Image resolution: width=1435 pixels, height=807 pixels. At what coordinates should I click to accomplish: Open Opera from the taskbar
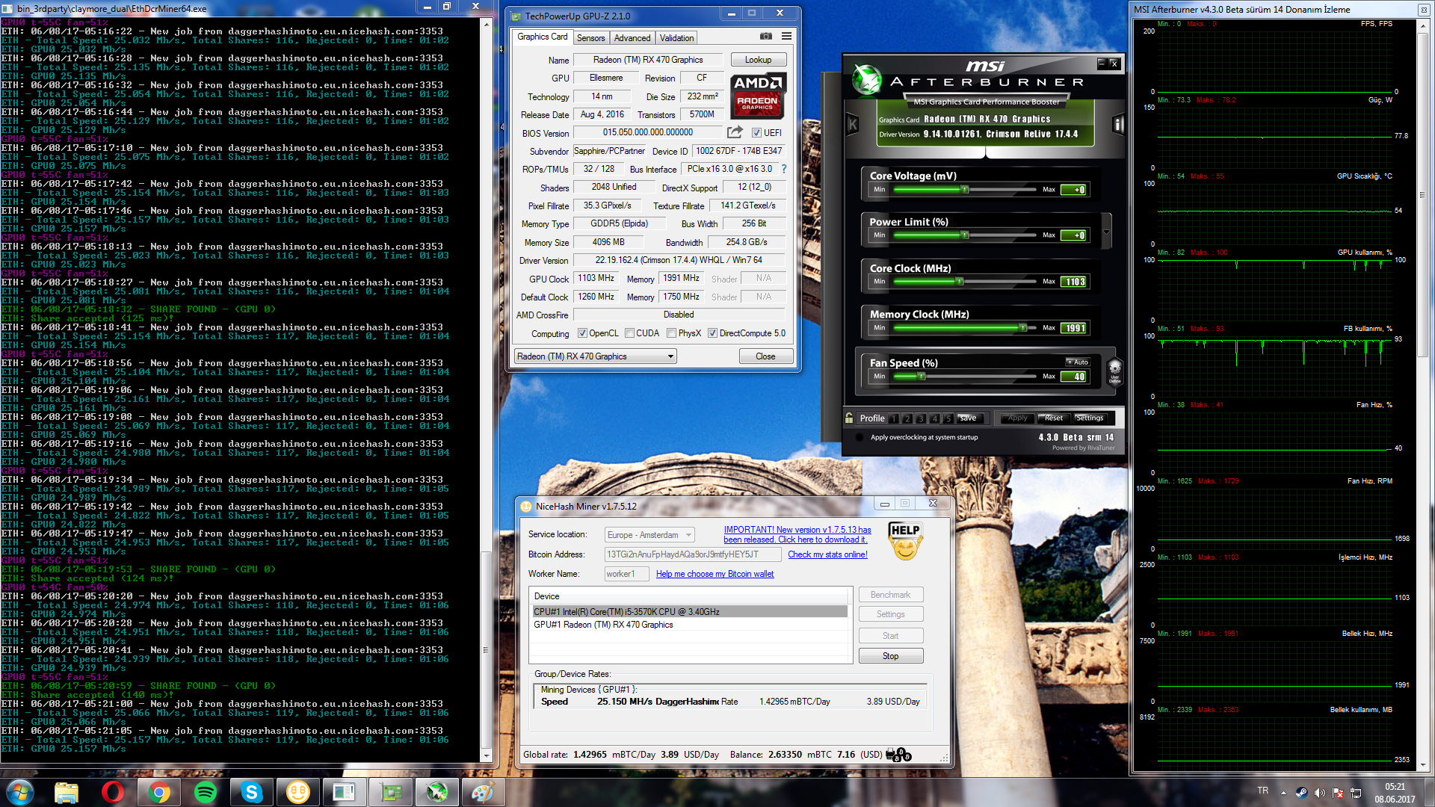113,792
